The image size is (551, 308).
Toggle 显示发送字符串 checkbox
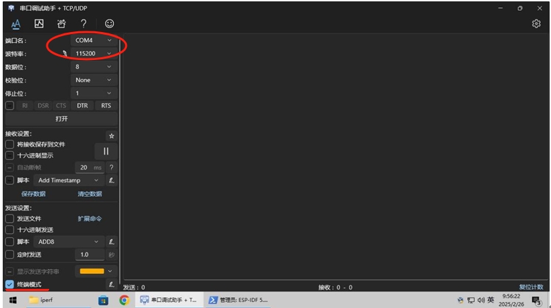click(x=10, y=271)
